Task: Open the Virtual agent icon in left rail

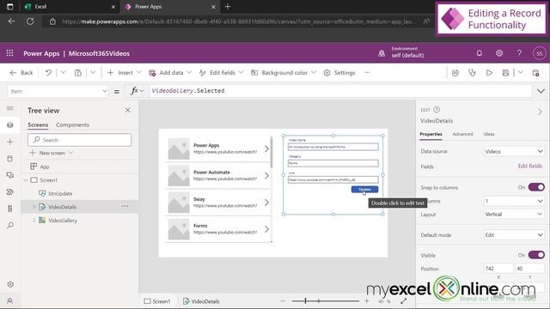Action: (10, 300)
